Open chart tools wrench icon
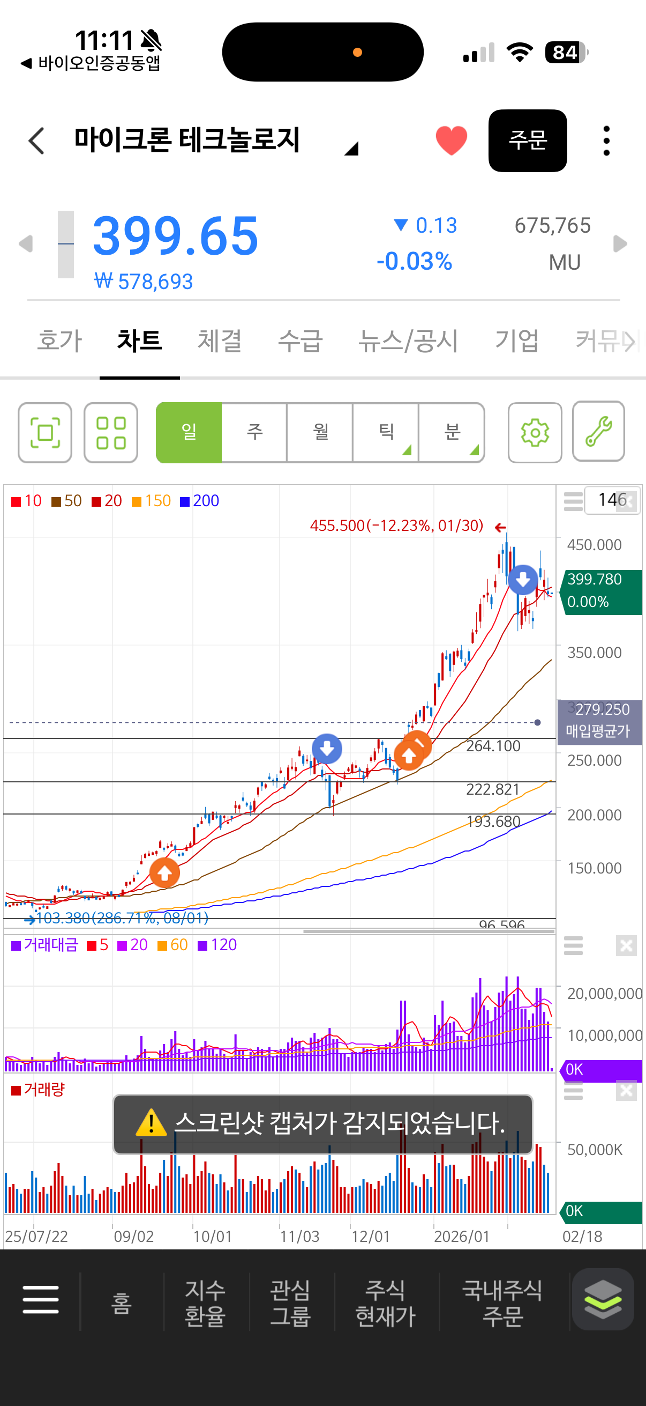 [x=598, y=431]
